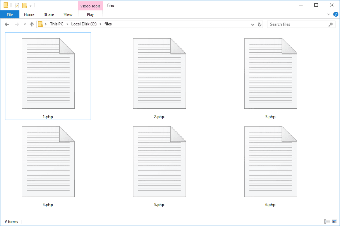The image size is (340, 226).
Task: Select the 5.php file thumbnail
Action: point(159,162)
